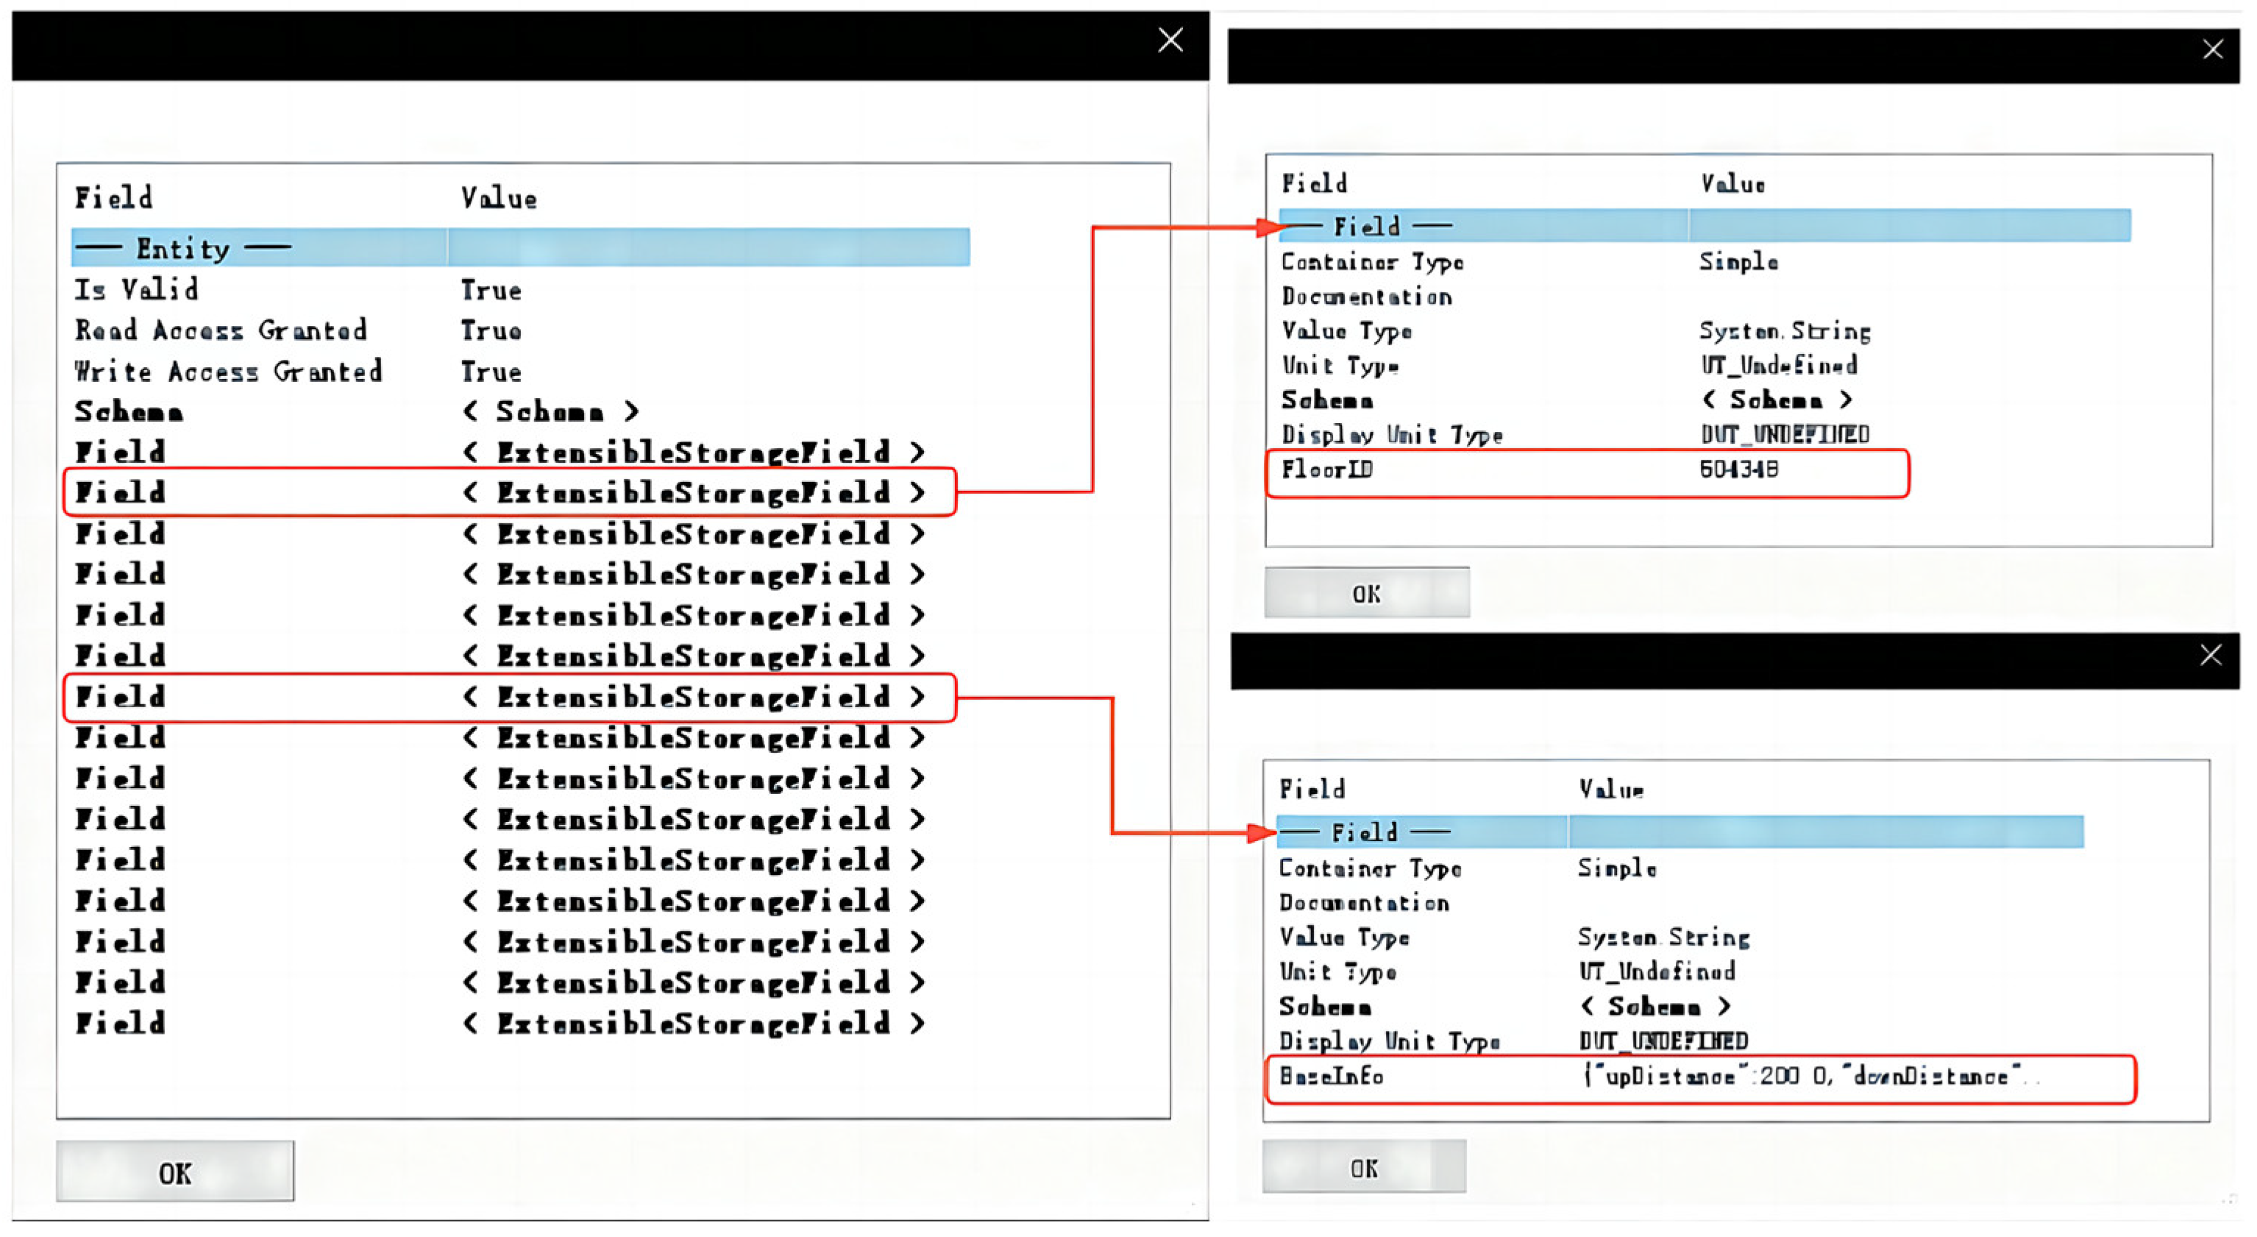Image resolution: width=2257 pixels, height=1237 pixels.
Task: Open the Schema entry in Entity list
Action: pos(550,411)
